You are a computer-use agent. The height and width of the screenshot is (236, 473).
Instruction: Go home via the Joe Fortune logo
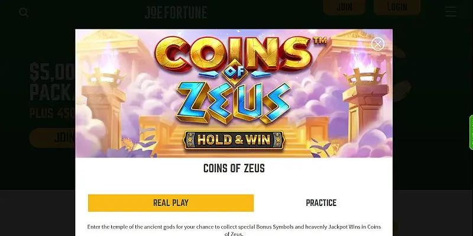(176, 12)
